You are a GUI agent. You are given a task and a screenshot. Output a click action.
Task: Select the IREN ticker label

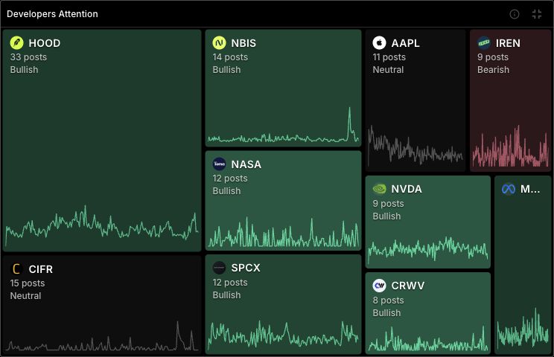click(x=508, y=43)
